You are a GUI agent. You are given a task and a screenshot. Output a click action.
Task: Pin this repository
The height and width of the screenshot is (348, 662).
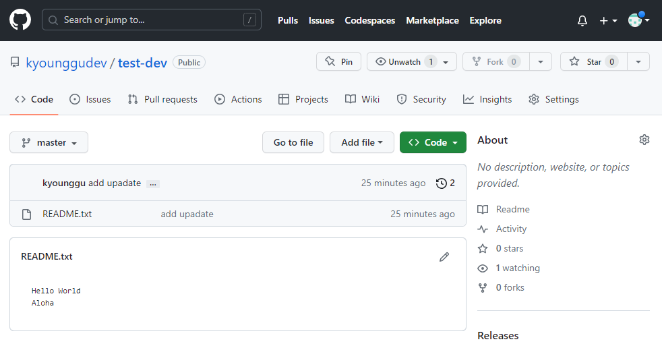(x=338, y=61)
